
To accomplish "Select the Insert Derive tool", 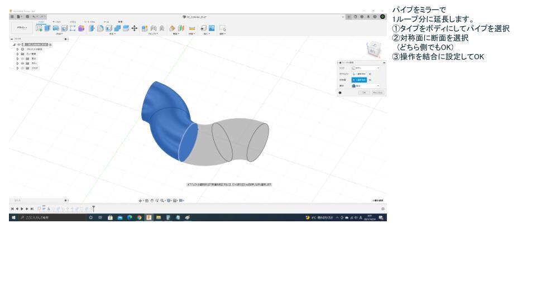I will tap(203, 28).
